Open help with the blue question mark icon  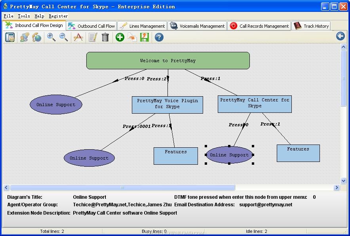tap(159, 37)
